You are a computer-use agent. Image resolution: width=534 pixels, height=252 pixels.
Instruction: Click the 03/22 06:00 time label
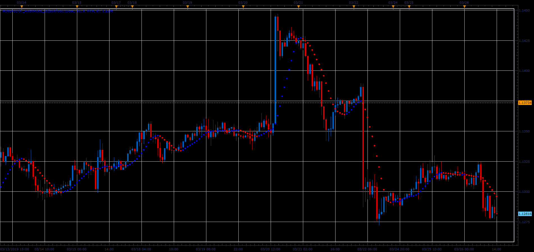tap(367, 249)
